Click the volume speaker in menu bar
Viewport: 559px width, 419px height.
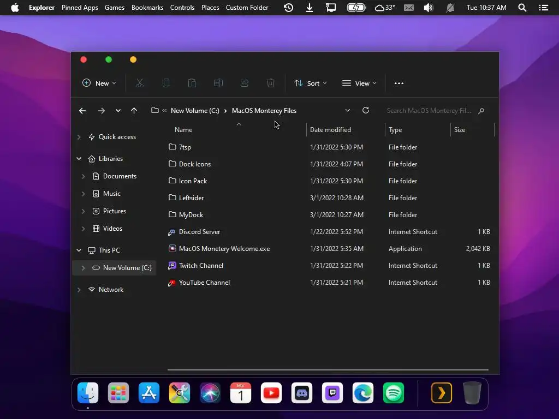[x=429, y=8]
